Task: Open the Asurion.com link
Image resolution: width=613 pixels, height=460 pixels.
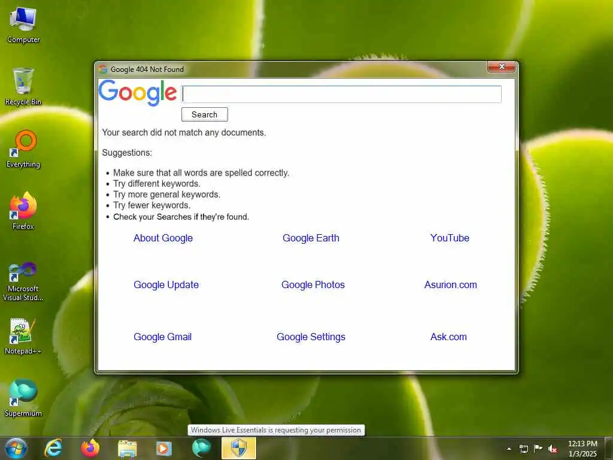Action: coord(451,285)
